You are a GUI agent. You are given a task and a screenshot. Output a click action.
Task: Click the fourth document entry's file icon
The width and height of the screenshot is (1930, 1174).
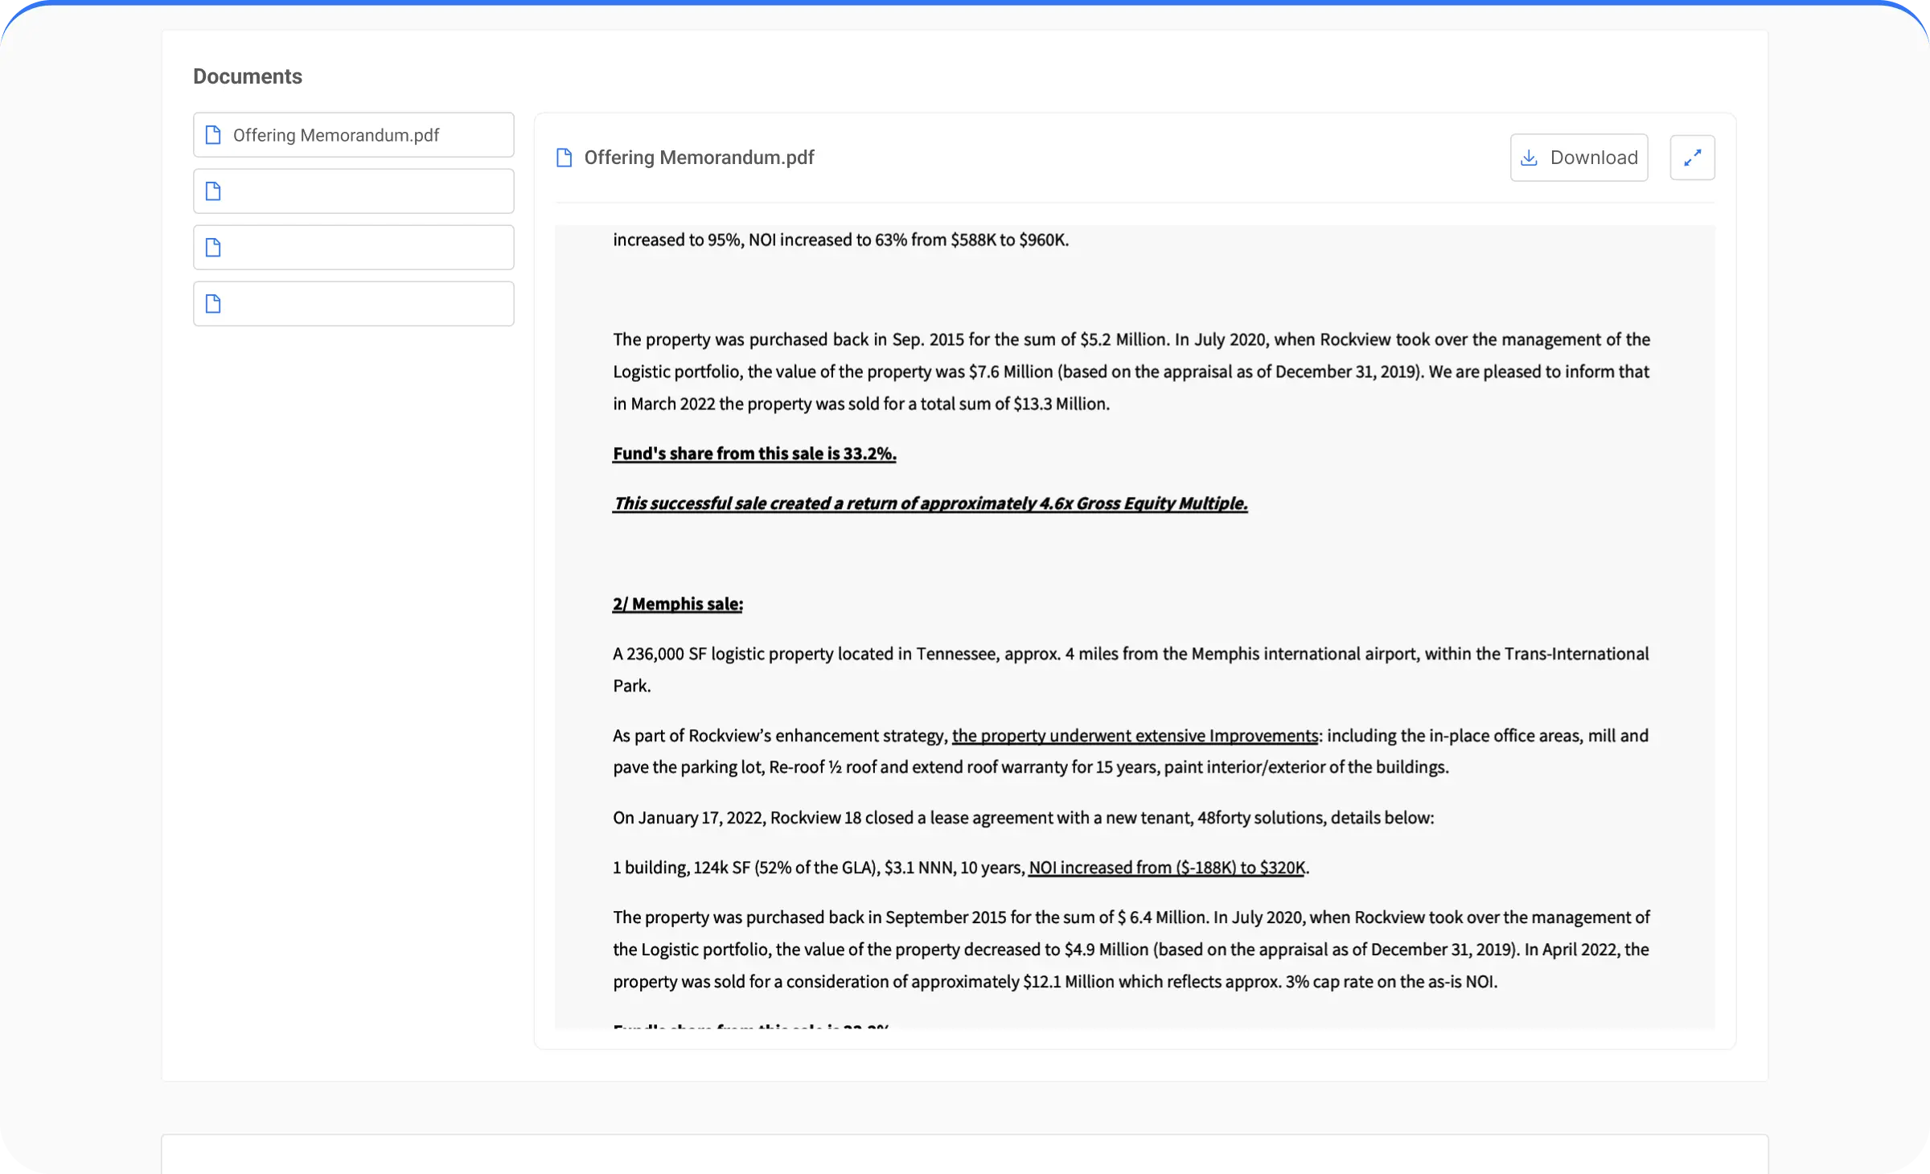coord(213,304)
